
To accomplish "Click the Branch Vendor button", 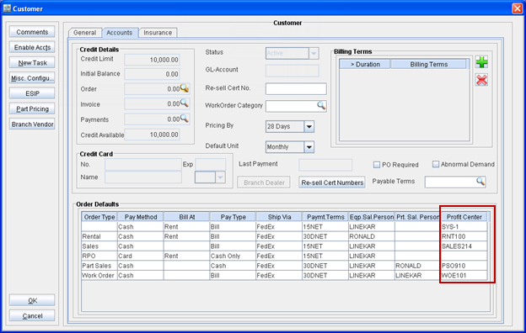I will [32, 124].
